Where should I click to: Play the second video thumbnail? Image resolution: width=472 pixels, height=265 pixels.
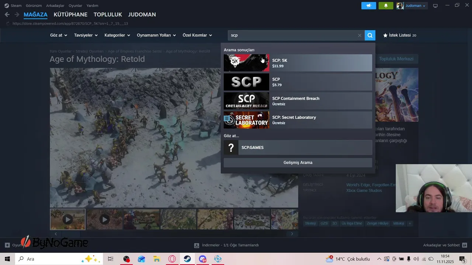click(x=104, y=219)
